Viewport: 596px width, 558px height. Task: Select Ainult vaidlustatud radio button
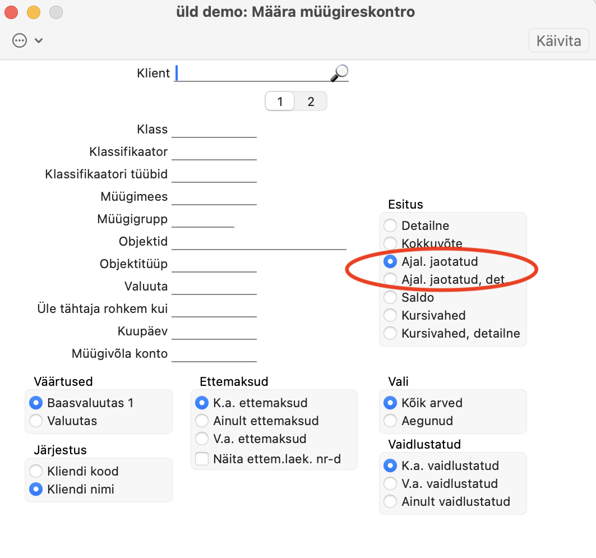pos(390,501)
